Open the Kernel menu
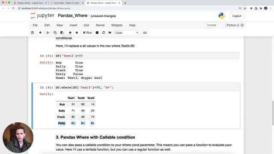This screenshot has width=274, height=154. tap(100, 25)
